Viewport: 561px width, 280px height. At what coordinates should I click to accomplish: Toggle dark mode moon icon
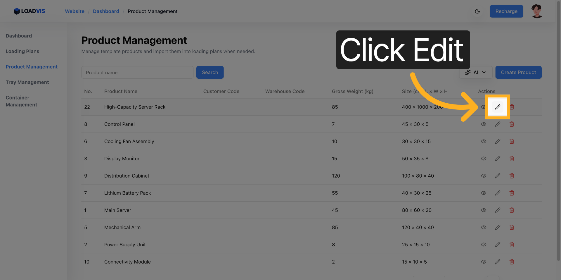477,11
